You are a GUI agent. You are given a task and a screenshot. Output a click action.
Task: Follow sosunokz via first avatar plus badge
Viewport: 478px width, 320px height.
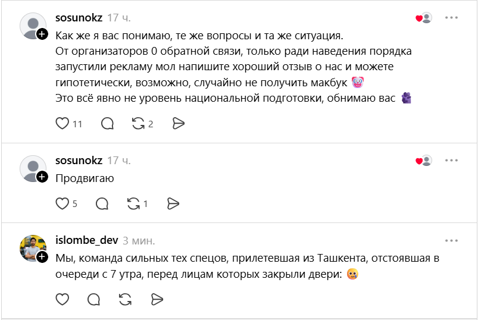42,34
